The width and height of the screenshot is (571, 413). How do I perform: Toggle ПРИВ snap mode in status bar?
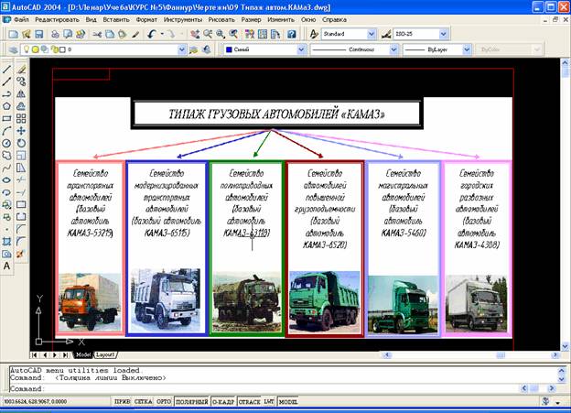point(122,402)
